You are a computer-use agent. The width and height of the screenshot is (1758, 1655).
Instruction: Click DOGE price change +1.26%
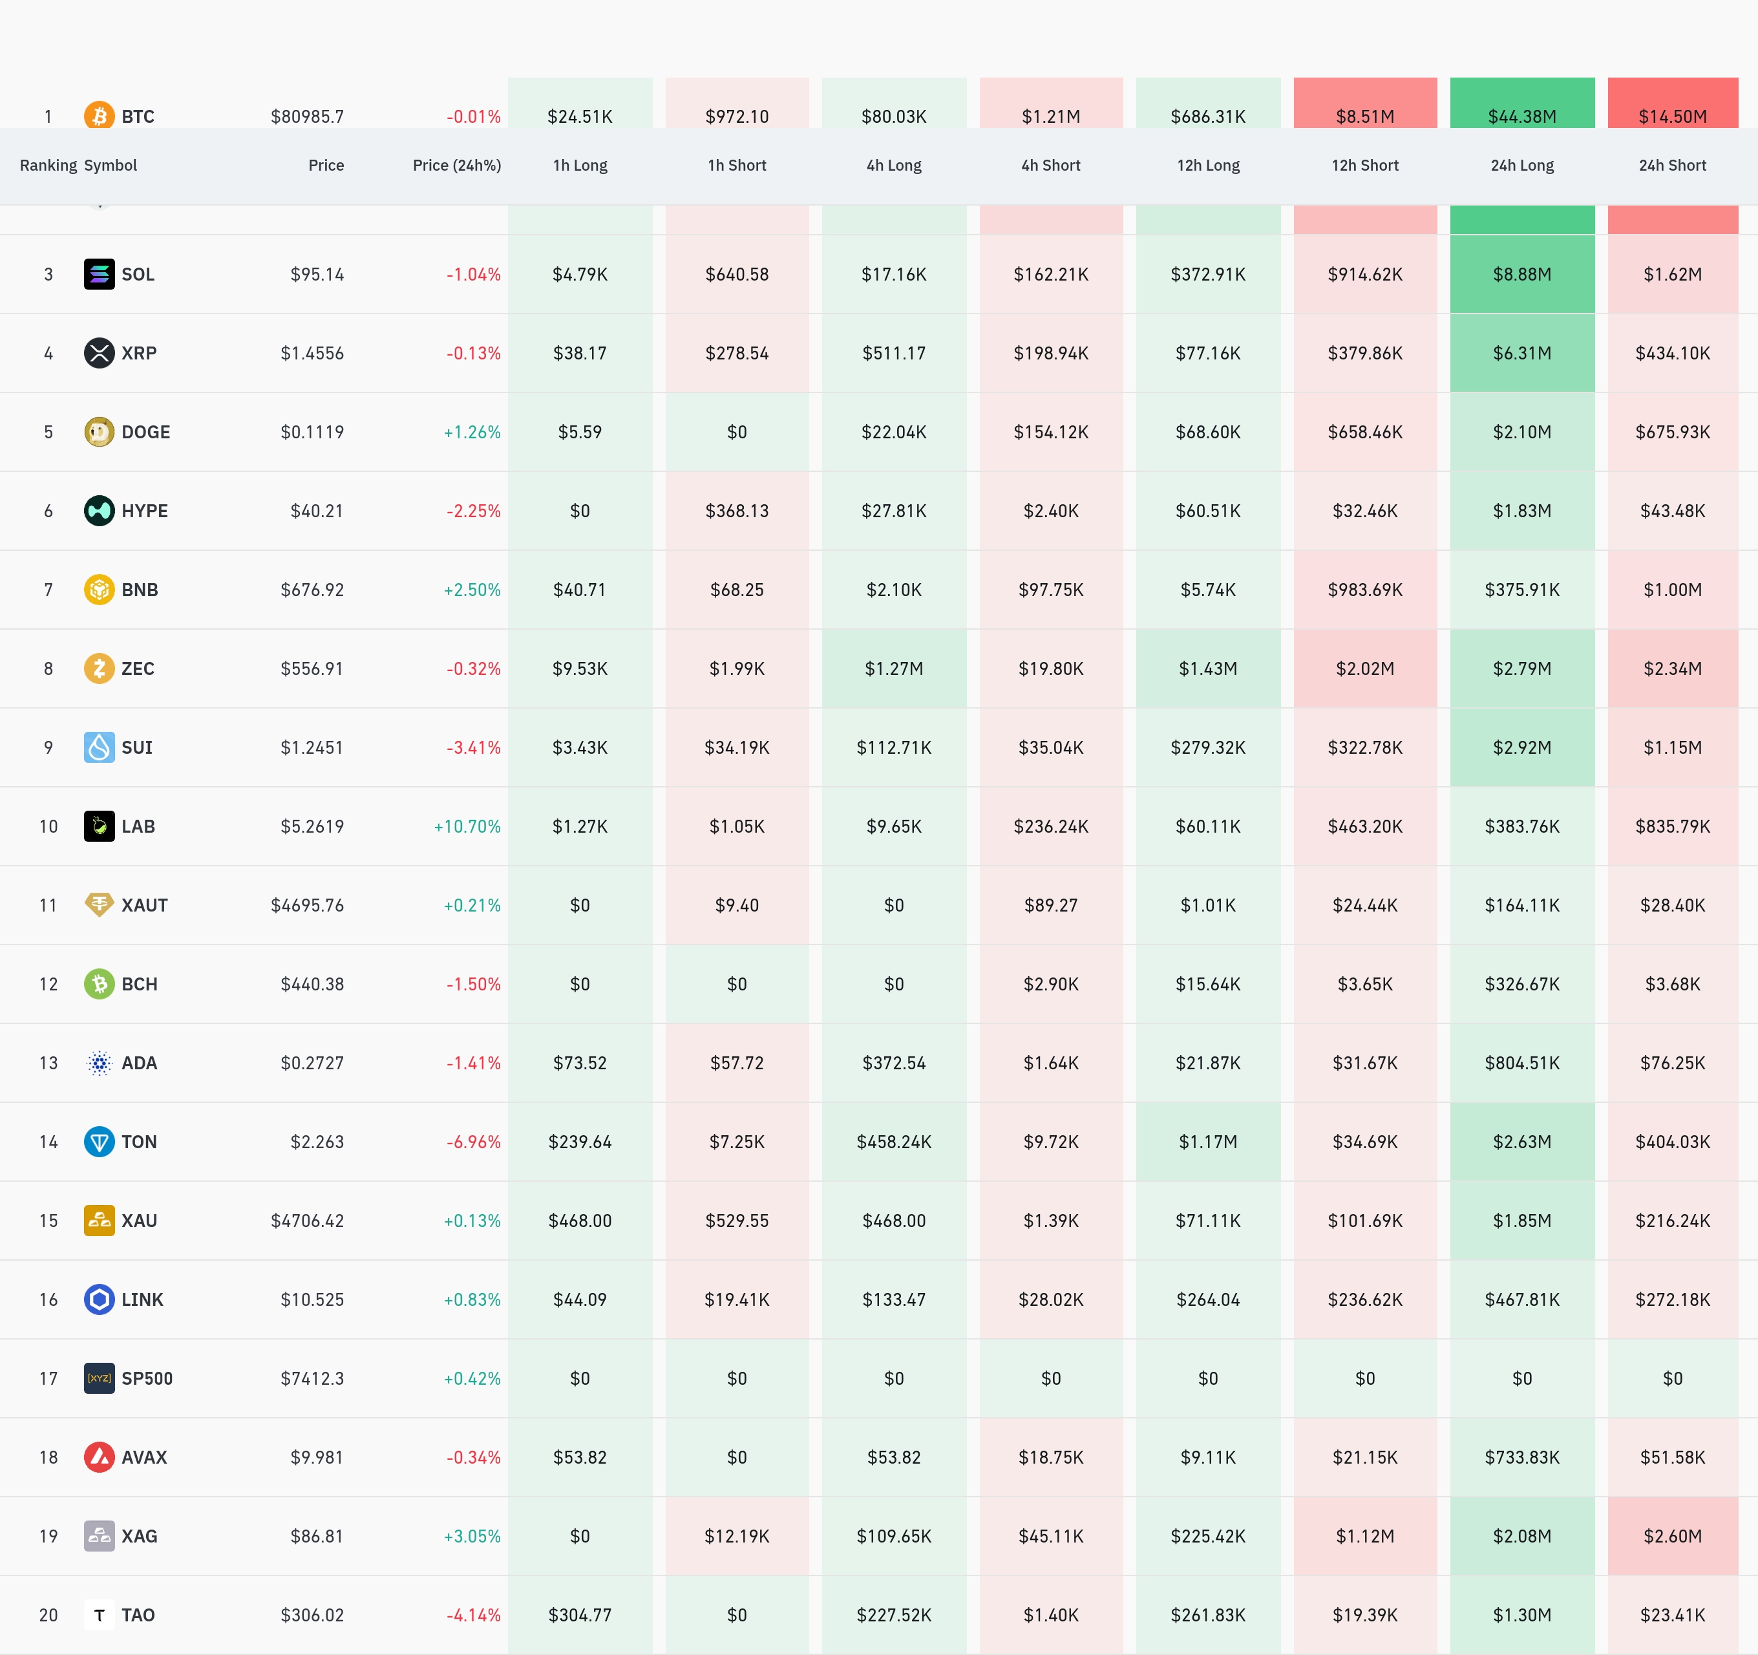pos(472,432)
